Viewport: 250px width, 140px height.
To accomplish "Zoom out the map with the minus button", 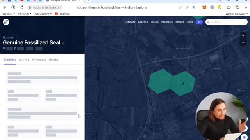I will pyautogui.click(x=243, y=42).
